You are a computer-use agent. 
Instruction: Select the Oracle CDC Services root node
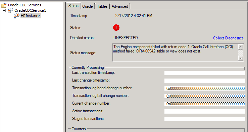pos(24,5)
